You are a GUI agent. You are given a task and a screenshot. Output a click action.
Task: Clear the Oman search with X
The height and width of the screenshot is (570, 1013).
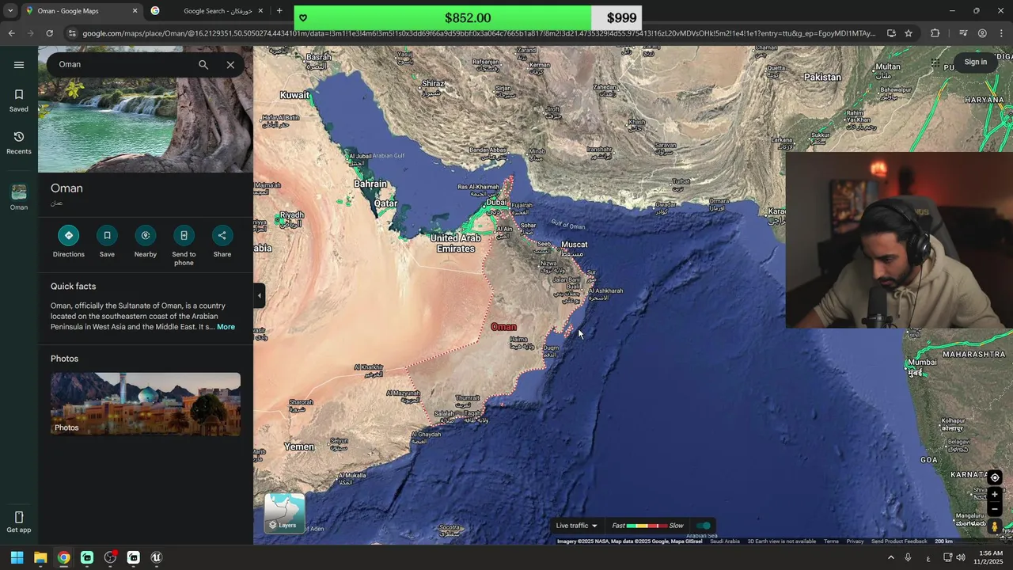pyautogui.click(x=230, y=65)
